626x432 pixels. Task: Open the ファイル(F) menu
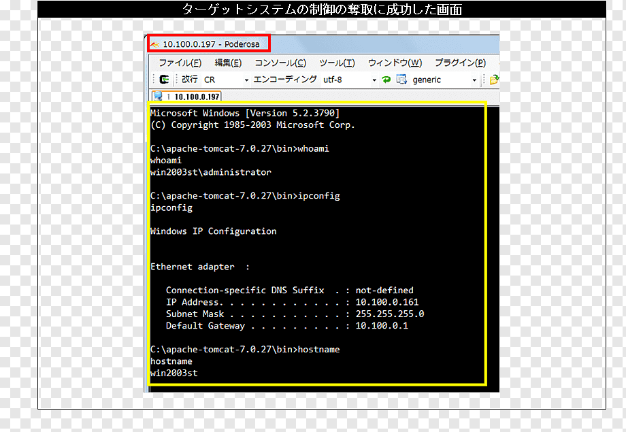180,63
